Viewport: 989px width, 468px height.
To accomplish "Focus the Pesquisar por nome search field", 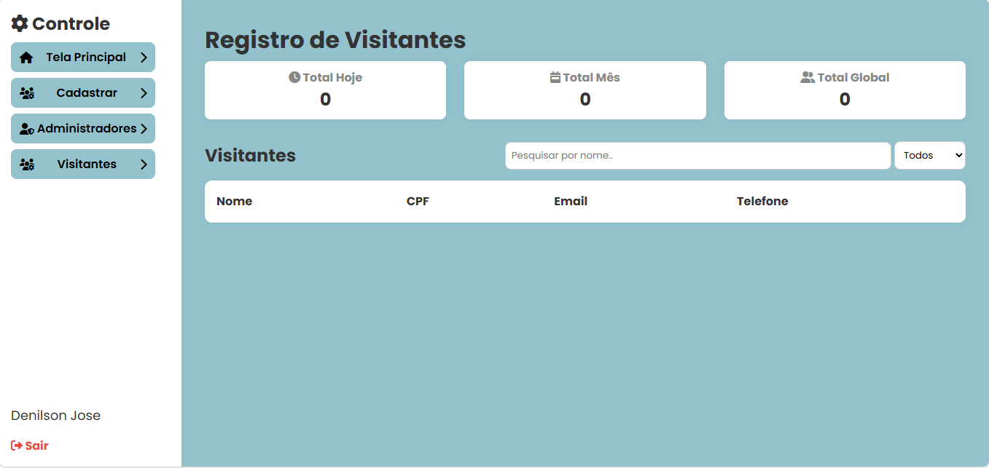I will 698,156.
